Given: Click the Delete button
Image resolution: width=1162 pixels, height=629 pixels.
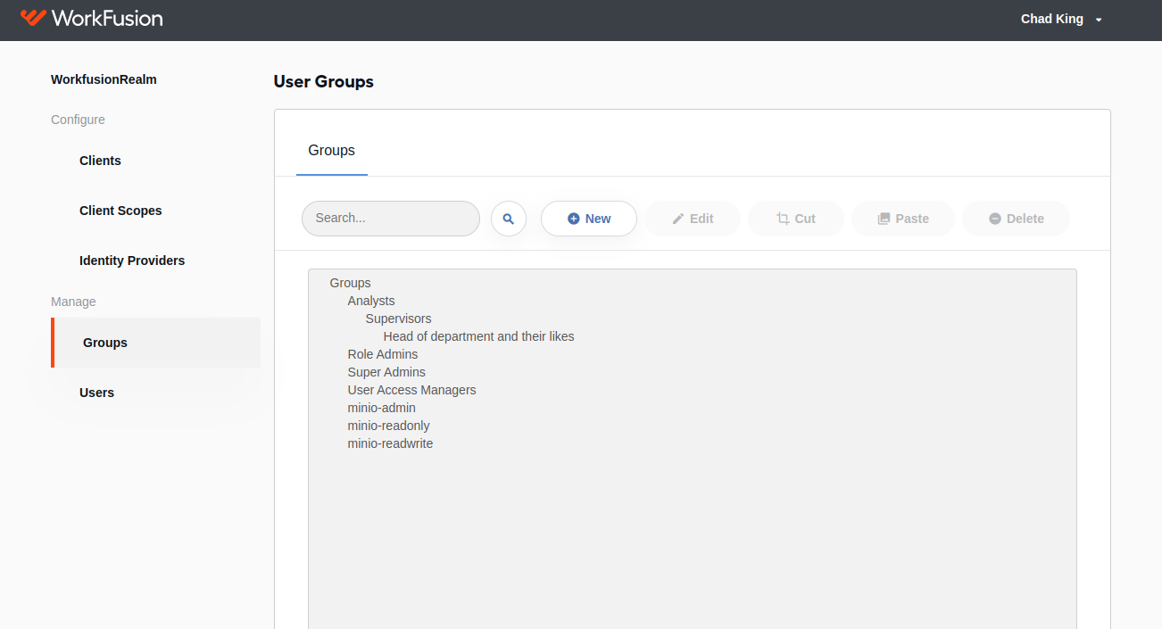Looking at the screenshot, I should tap(1016, 219).
